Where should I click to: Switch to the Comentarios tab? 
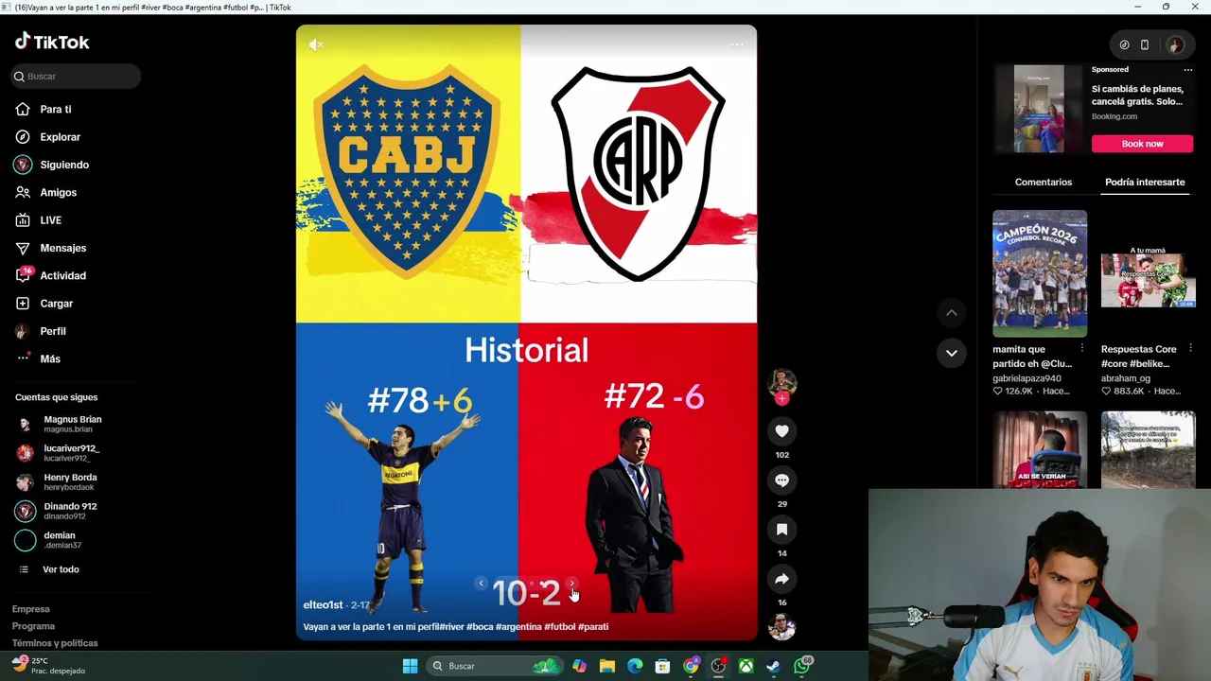tap(1044, 182)
